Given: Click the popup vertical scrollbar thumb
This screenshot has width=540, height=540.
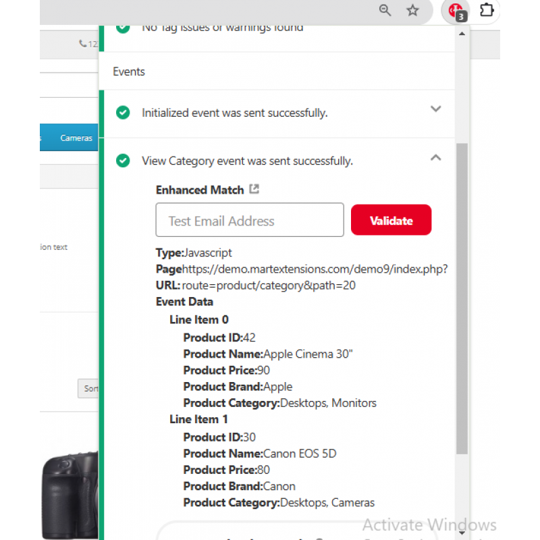Looking at the screenshot, I should click(462, 298).
